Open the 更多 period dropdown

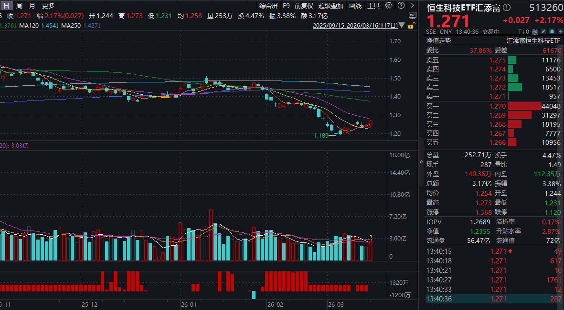pyautogui.click(x=48, y=6)
